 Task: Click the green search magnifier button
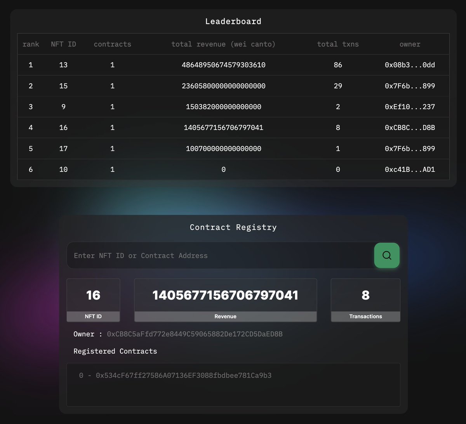tap(387, 255)
